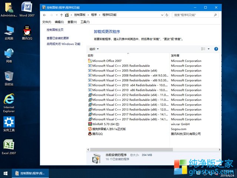The height and width of the screenshot is (178, 237).
Task: Open the 文件(F) menu
Action: point(47,22)
